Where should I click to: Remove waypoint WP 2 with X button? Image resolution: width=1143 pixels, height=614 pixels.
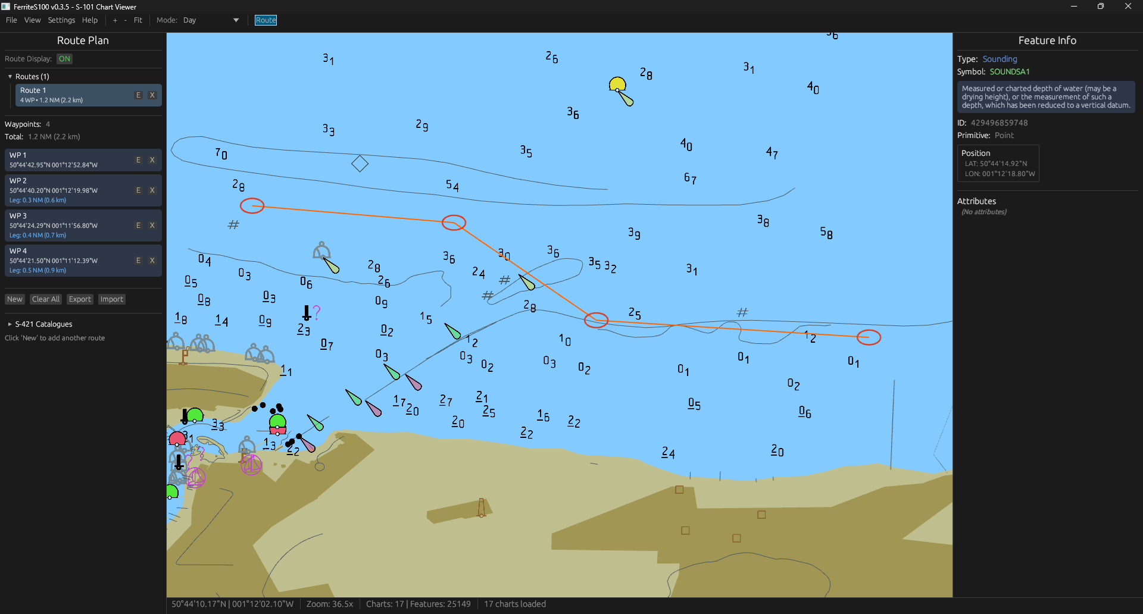[x=152, y=190]
